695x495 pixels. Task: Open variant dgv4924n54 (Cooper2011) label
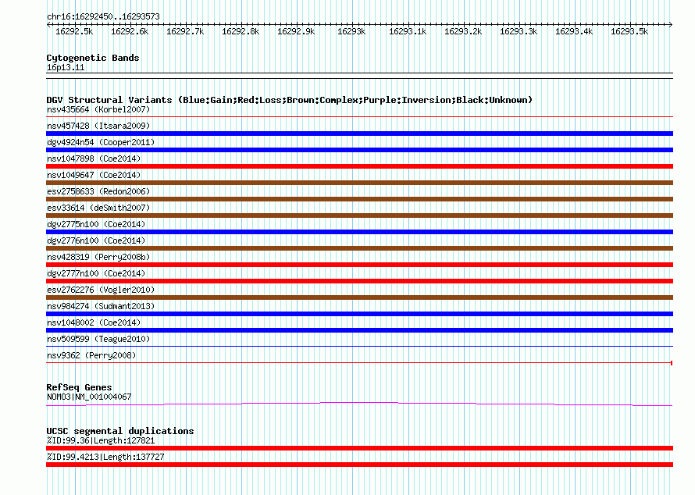click(101, 142)
